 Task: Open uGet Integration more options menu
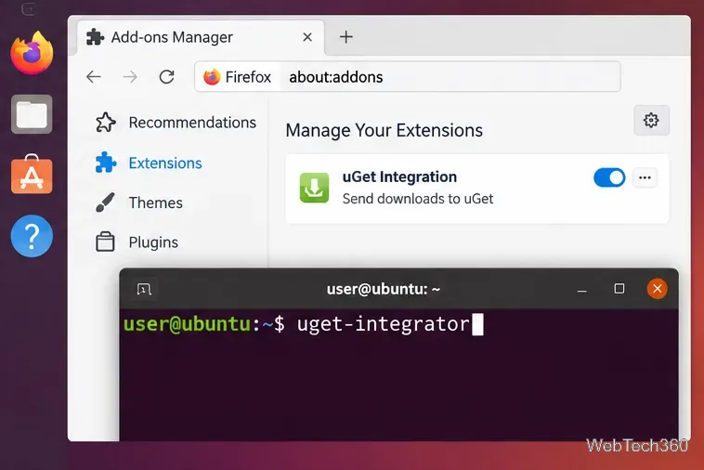coord(645,177)
